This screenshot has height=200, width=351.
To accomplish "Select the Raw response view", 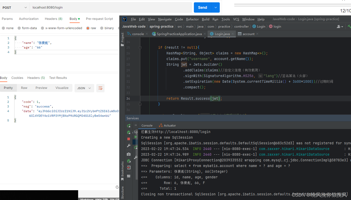I will [24, 88].
